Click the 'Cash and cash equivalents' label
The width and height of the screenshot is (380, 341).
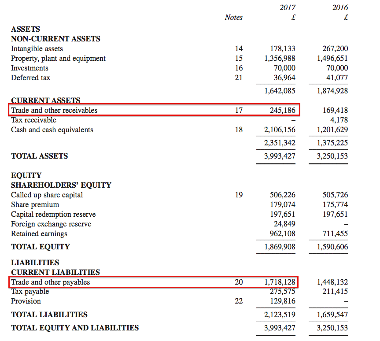pyautogui.click(x=52, y=130)
